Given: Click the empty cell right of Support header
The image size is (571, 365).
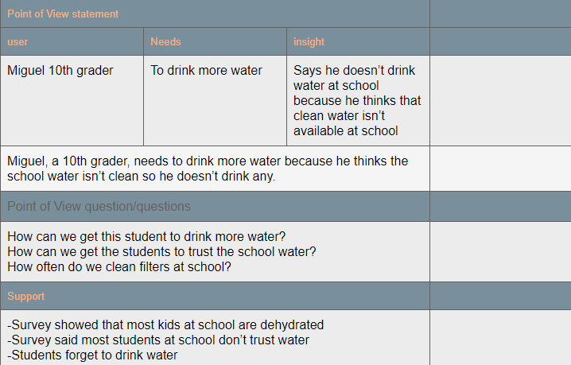Looking at the screenshot, I should click(x=499, y=296).
